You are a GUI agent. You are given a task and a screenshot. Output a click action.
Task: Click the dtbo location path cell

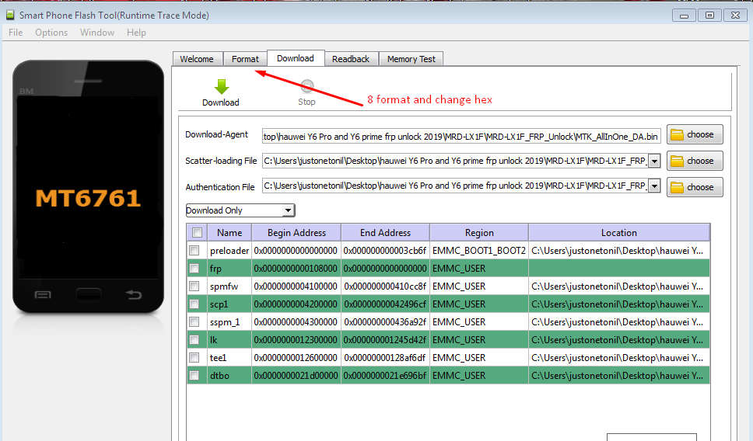click(x=619, y=375)
